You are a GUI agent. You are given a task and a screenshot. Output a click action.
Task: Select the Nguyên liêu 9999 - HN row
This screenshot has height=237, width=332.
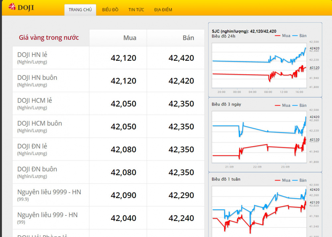(x=109, y=195)
